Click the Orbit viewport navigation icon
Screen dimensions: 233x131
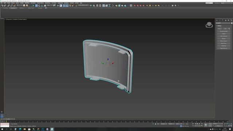pos(229,126)
